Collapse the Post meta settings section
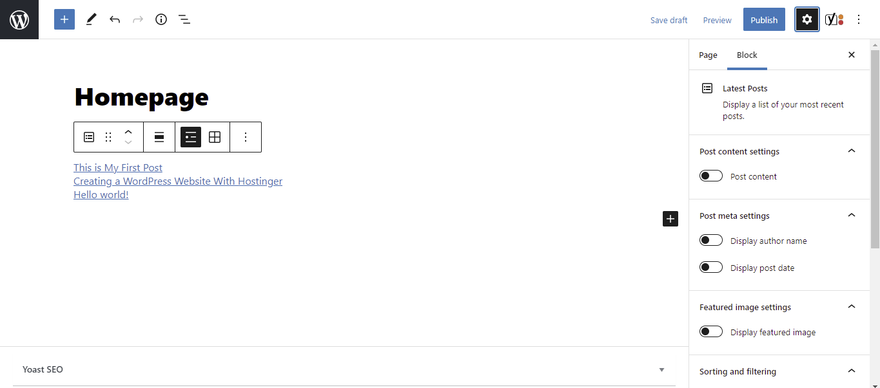 point(851,215)
